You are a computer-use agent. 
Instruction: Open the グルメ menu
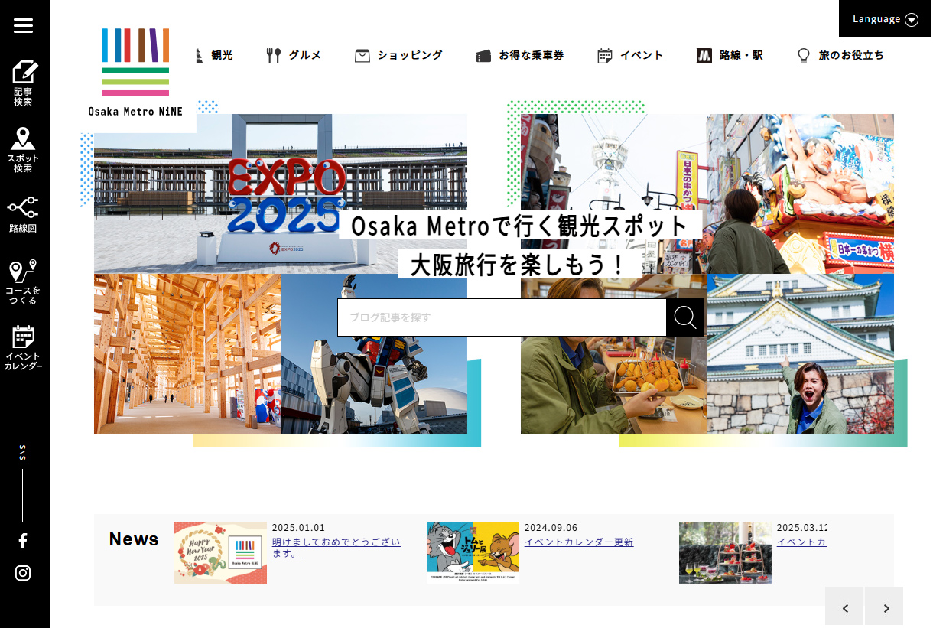(x=294, y=55)
